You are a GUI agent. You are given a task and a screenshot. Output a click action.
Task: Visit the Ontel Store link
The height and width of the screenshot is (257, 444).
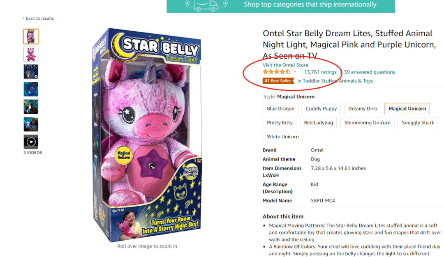coord(285,65)
